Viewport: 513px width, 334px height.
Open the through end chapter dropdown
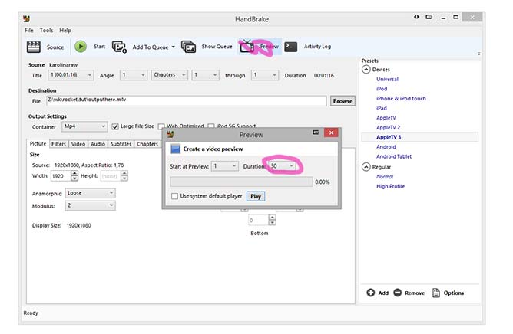coord(265,75)
